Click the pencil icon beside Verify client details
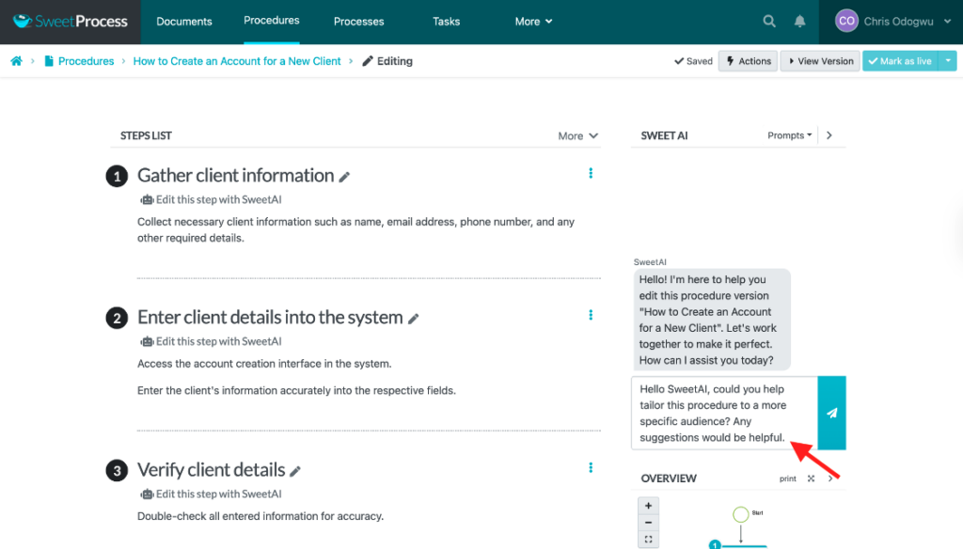Image resolution: width=963 pixels, height=549 pixels. [295, 471]
